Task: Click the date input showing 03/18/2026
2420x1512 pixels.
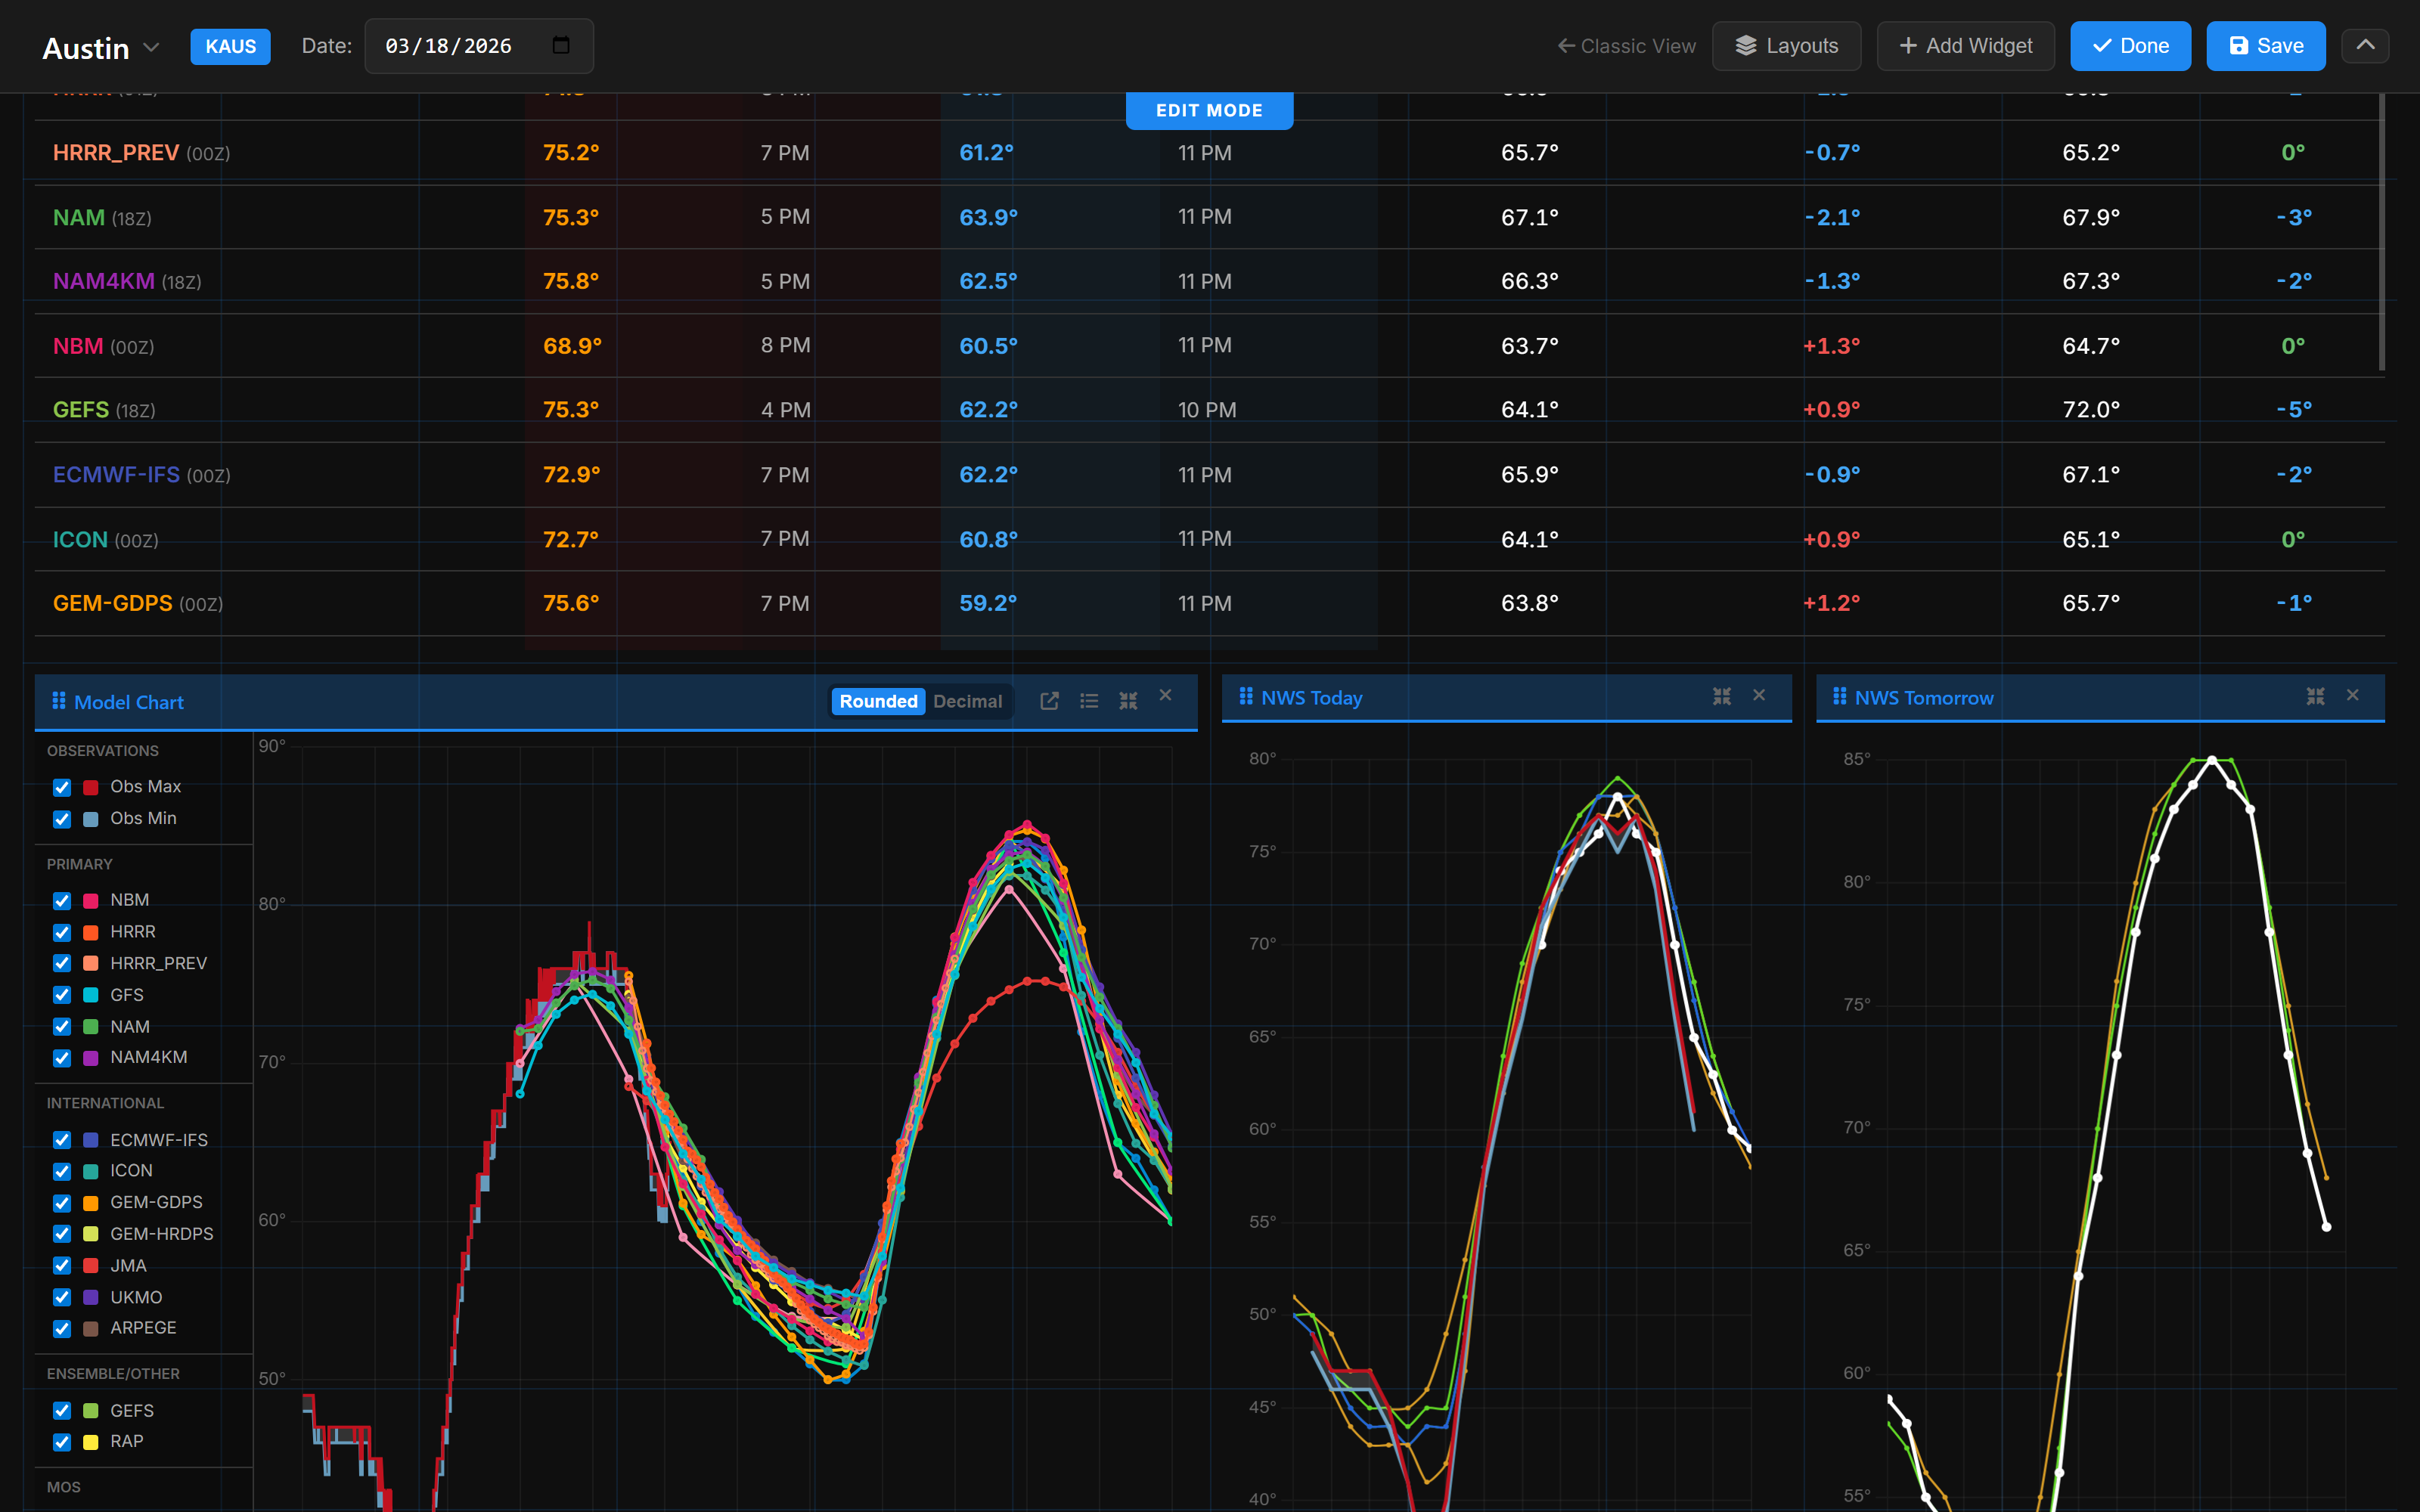Action: pyautogui.click(x=448, y=46)
